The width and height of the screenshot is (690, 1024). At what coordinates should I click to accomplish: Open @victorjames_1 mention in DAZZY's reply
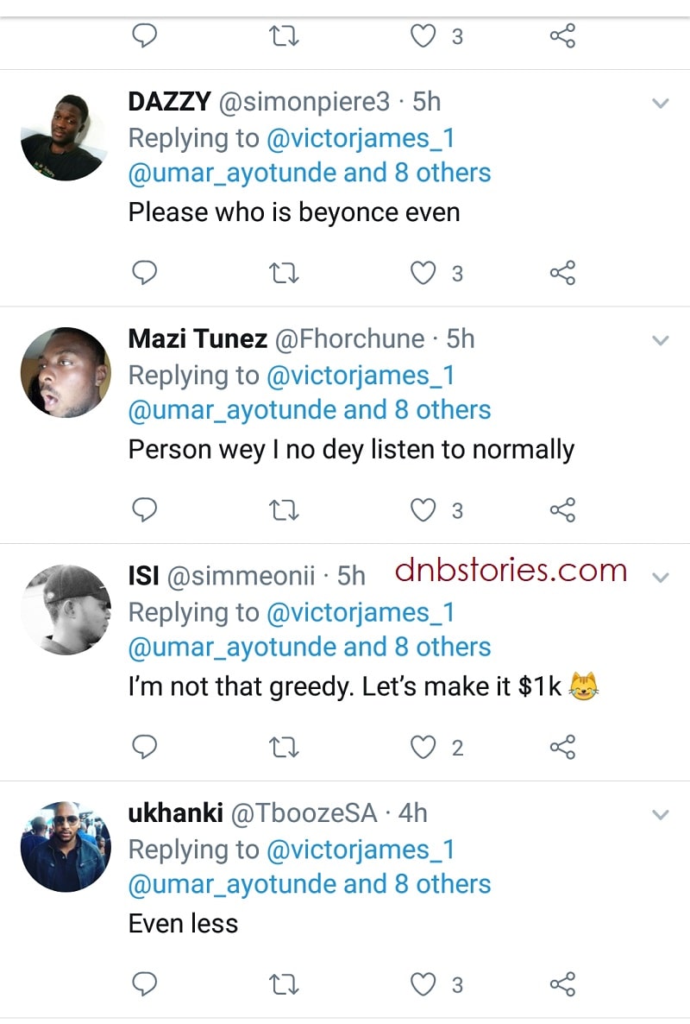(361, 138)
